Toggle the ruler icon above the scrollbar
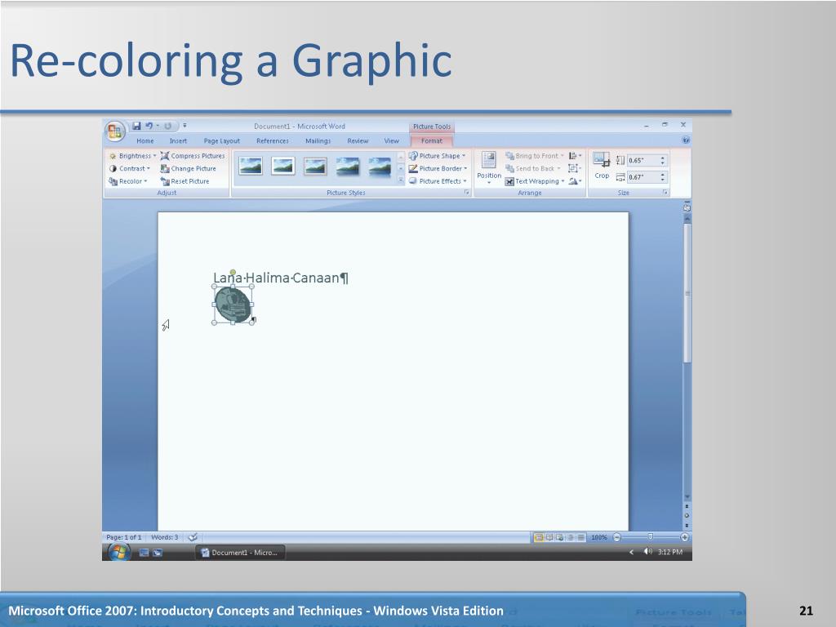836x627 pixels. pyautogui.click(x=687, y=207)
